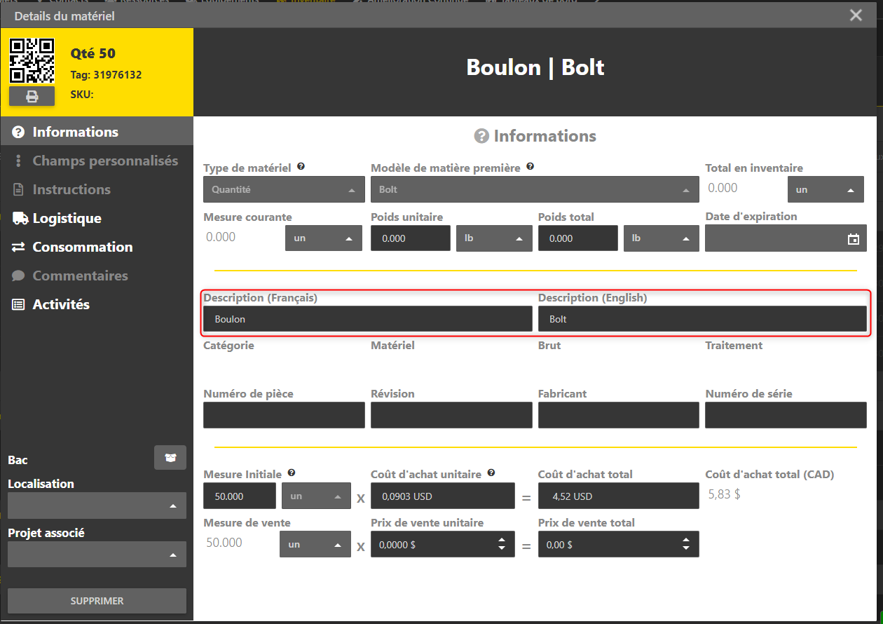Go to Logistique section

pos(97,218)
